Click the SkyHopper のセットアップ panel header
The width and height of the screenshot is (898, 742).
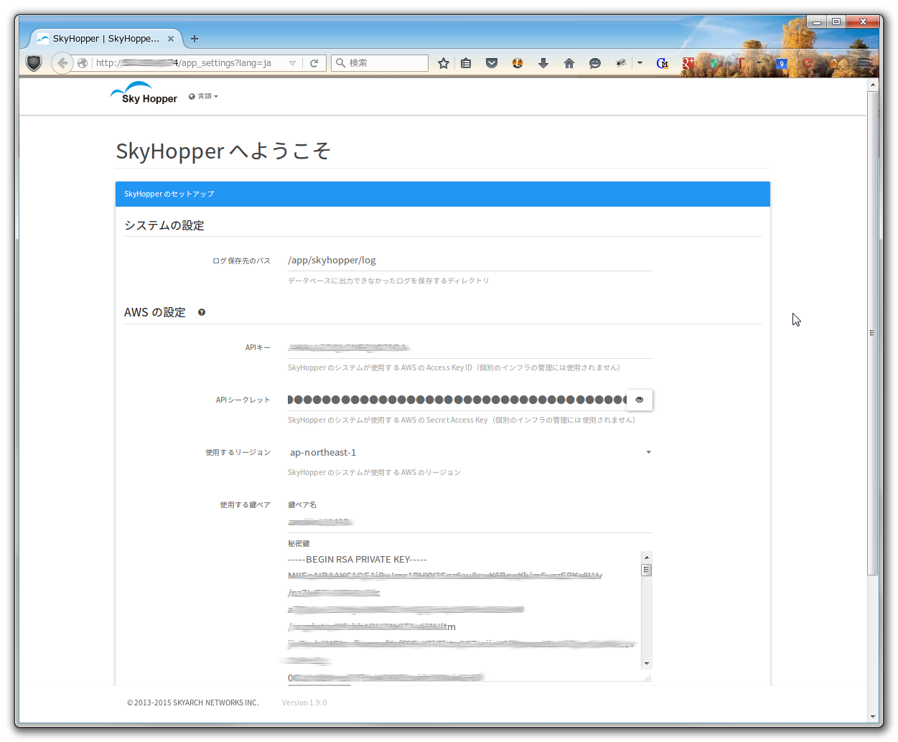click(443, 194)
